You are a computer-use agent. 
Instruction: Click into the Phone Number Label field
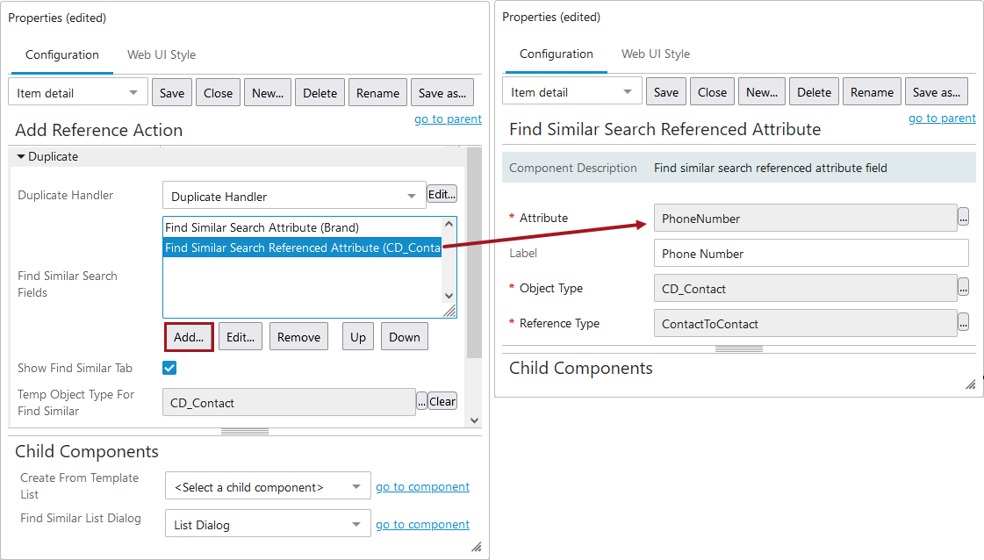[810, 253]
